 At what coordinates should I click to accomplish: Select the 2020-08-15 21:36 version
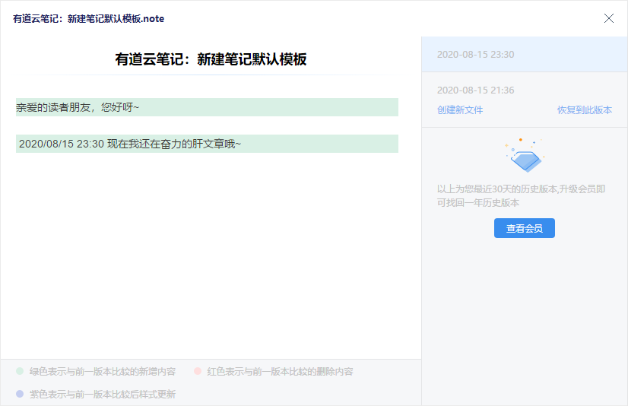525,100
